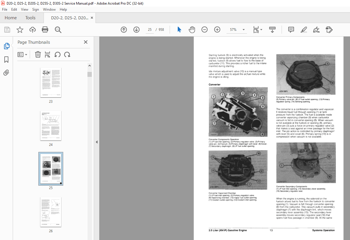The image size is (350, 240).
Task: Click the printer icon in the toolbar
Action: (x=45, y=30)
